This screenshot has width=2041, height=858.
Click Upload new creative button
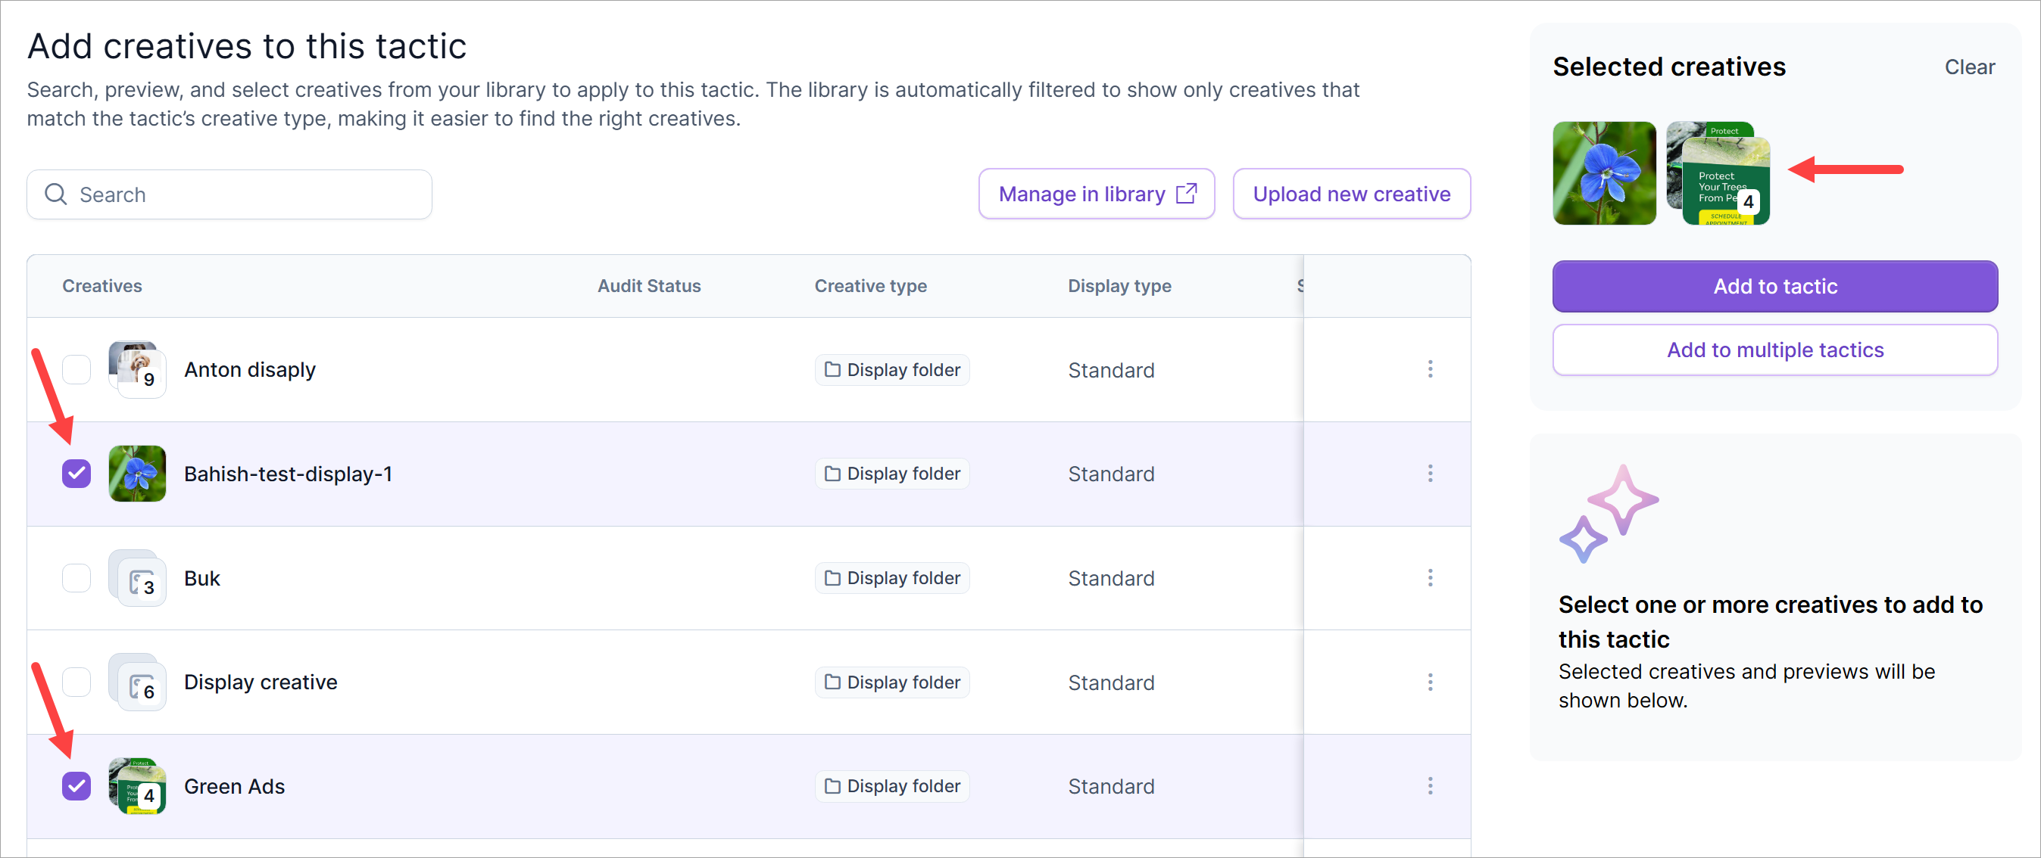pos(1351,194)
